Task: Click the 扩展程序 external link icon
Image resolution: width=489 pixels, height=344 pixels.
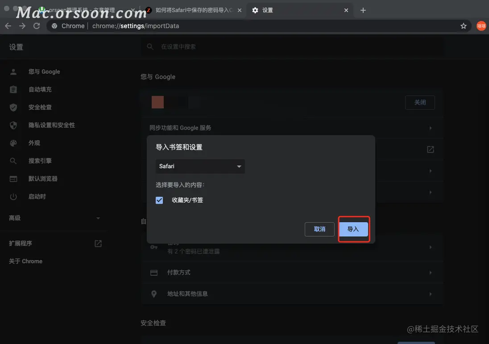Action: tap(98, 244)
